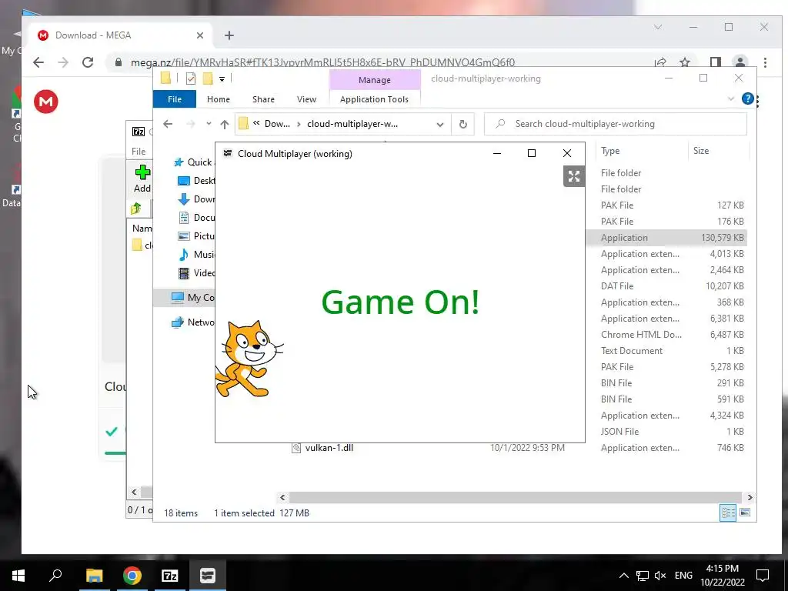Click the MEGA logo on the page
Image resolution: width=788 pixels, height=591 pixels.
click(45, 102)
